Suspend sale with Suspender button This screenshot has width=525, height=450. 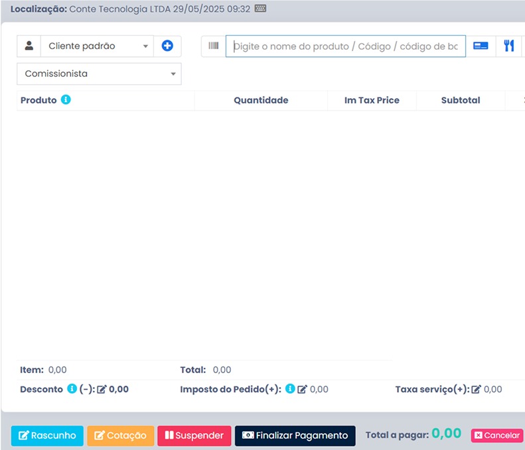pos(194,435)
